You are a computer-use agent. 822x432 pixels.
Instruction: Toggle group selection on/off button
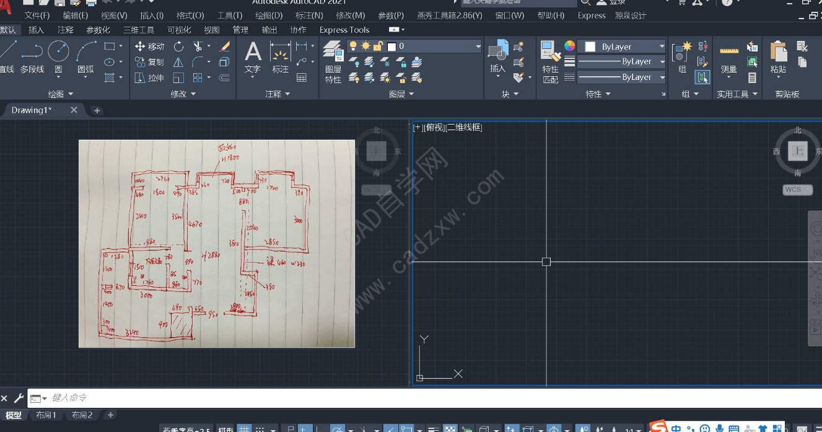coord(702,78)
